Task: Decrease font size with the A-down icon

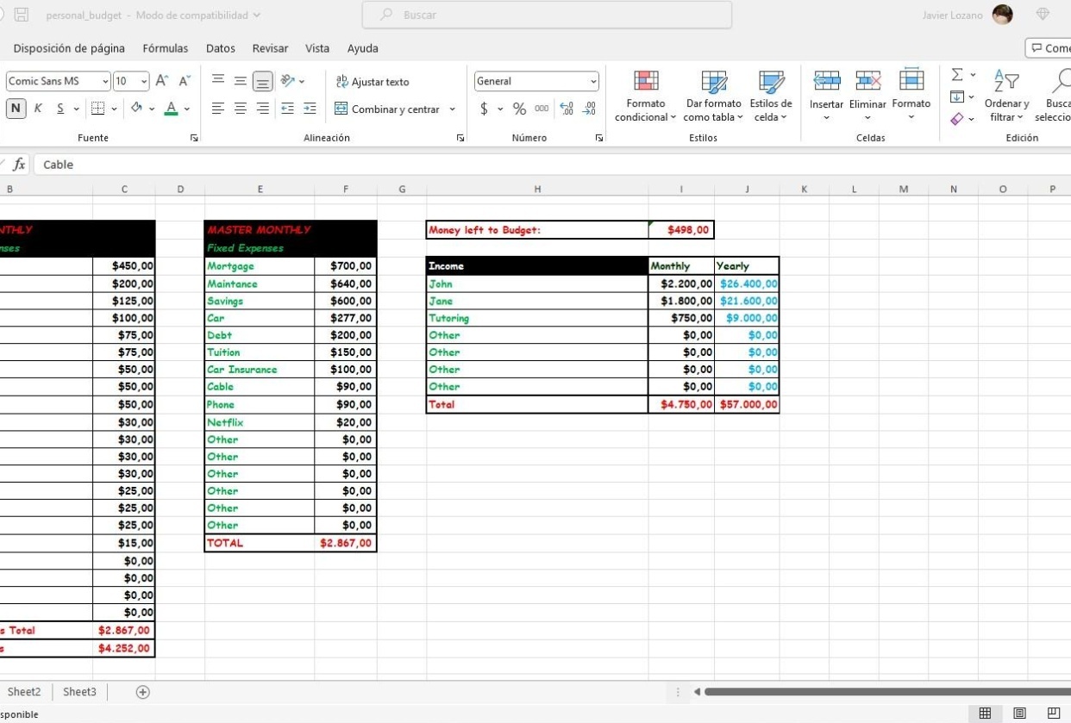Action: pos(185,81)
